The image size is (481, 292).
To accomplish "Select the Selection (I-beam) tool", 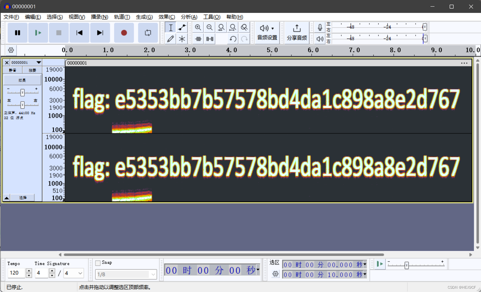I will pos(171,27).
